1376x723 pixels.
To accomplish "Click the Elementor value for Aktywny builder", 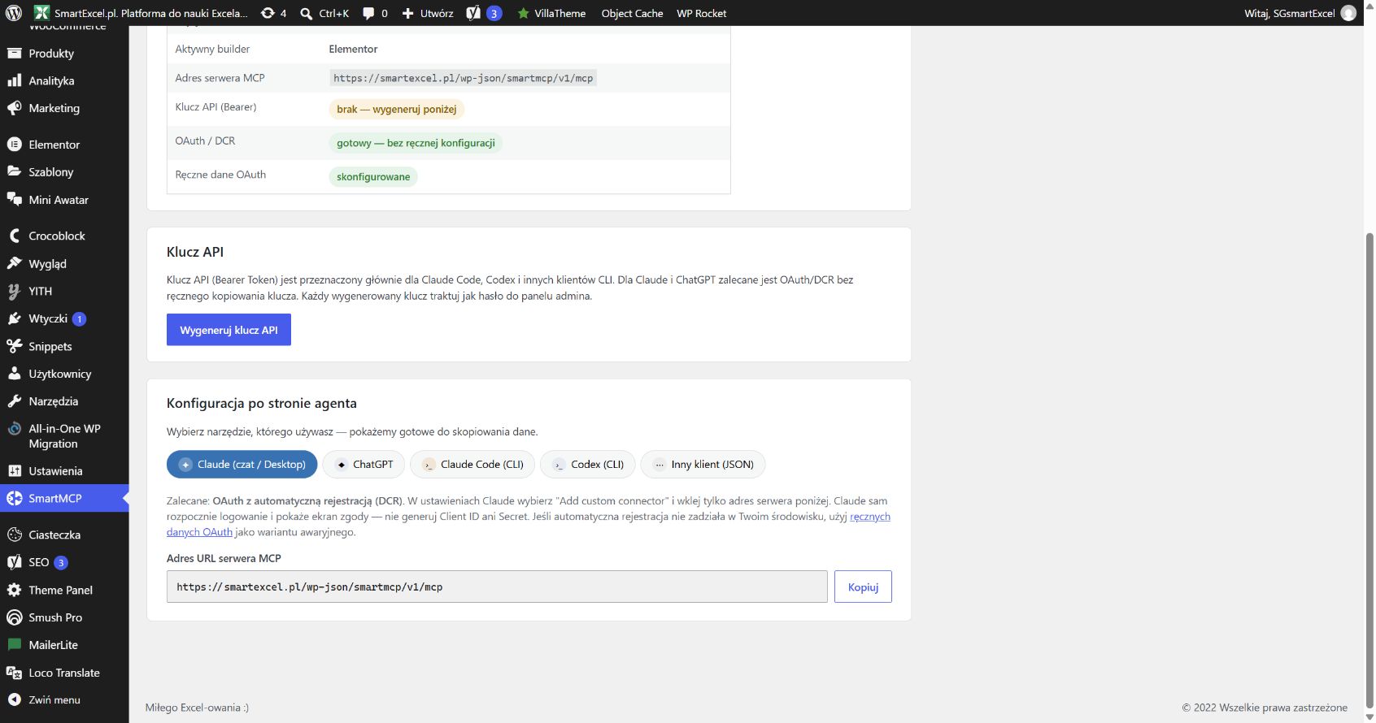I will (x=353, y=49).
